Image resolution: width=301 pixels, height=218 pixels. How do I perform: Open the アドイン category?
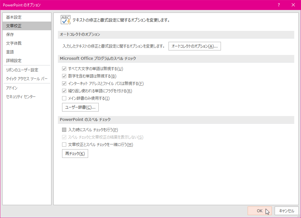pyautogui.click(x=27, y=88)
